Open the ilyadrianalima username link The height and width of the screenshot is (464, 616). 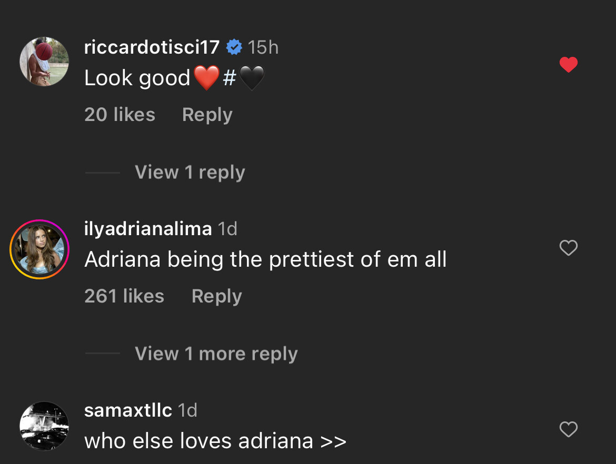click(148, 229)
